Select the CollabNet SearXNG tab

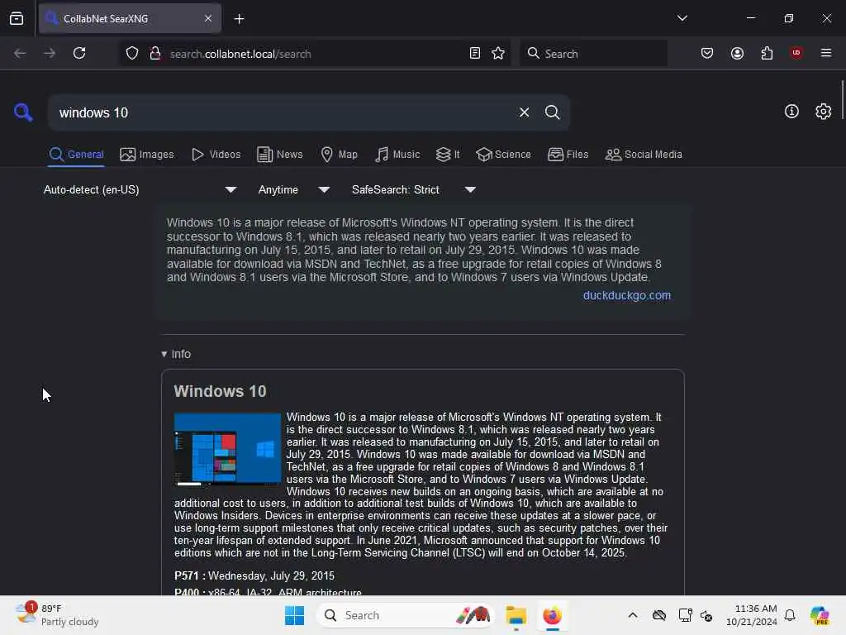pyautogui.click(x=130, y=18)
